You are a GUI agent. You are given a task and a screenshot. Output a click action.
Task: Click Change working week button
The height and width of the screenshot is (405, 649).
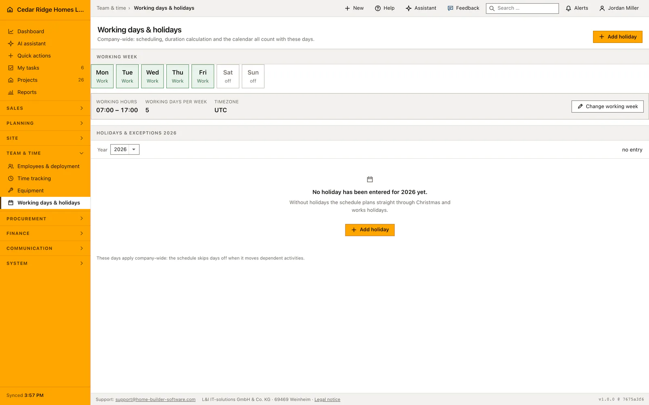pos(607,107)
